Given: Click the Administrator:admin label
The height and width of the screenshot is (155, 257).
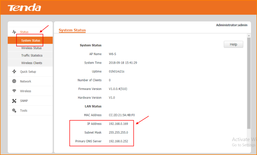Looking at the screenshot, I should [x=232, y=25].
